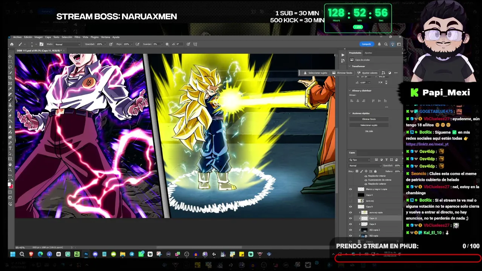The height and width of the screenshot is (271, 482).
Task: Open Photoshop from the Windows taskbar
Action: point(86,254)
